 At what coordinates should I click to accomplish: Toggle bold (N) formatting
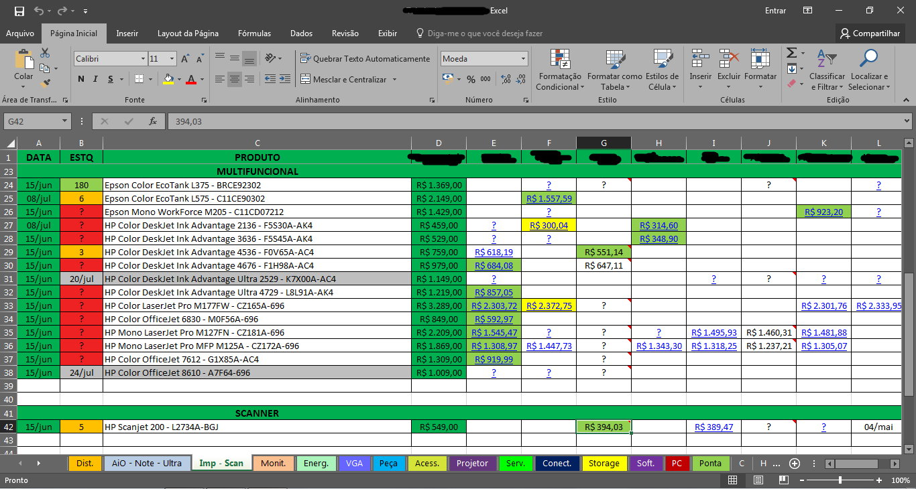[x=81, y=79]
